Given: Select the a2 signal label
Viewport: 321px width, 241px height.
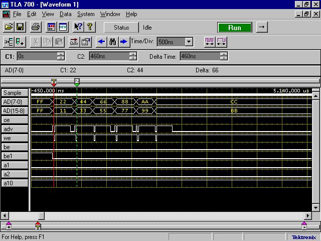Looking at the screenshot, I should click(x=15, y=174).
